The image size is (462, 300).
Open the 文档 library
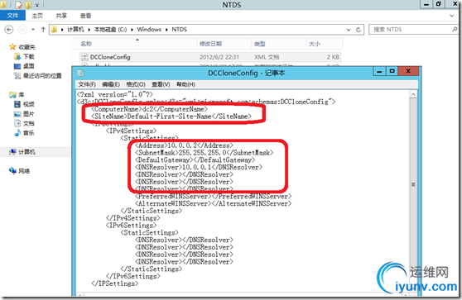29,123
